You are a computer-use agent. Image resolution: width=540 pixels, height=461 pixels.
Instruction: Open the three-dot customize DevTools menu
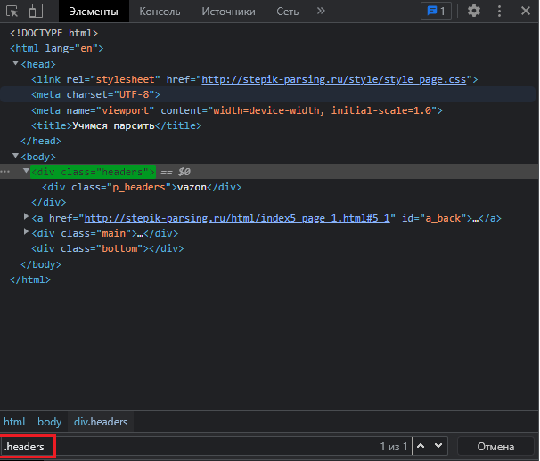pos(499,12)
